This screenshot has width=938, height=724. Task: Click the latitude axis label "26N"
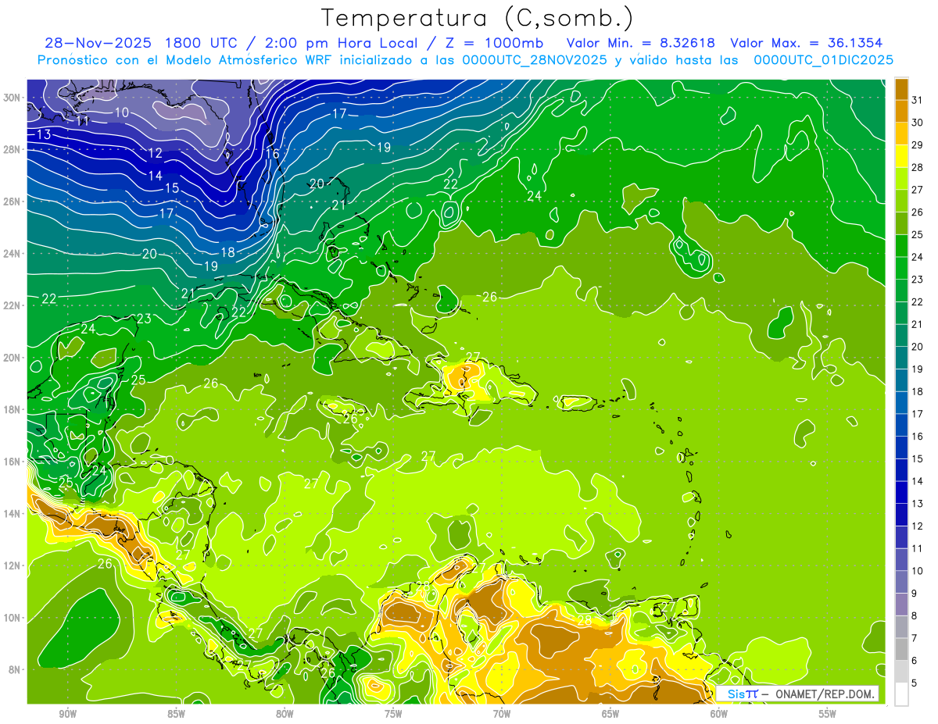(12, 202)
